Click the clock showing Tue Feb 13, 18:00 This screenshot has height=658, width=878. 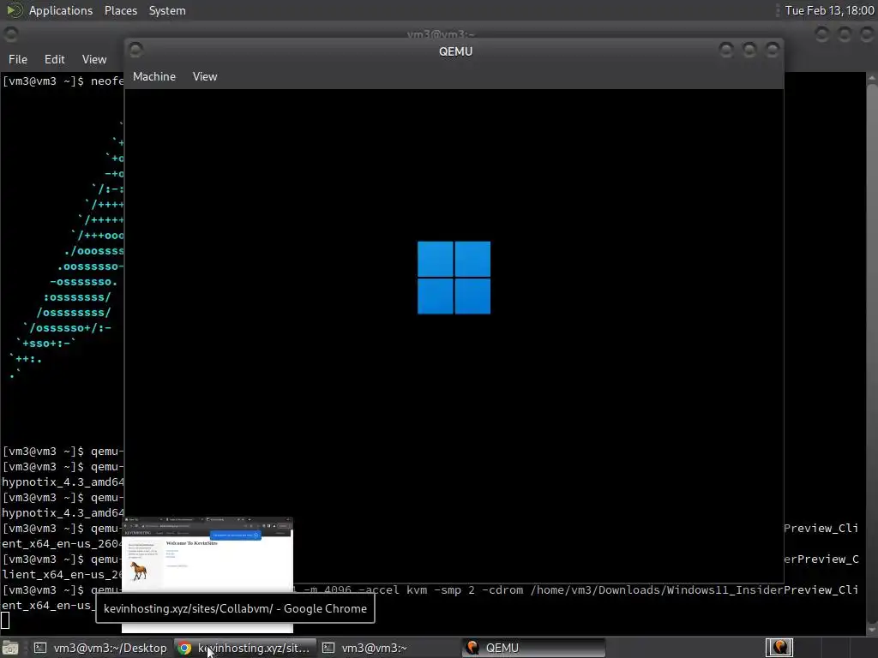(x=829, y=10)
